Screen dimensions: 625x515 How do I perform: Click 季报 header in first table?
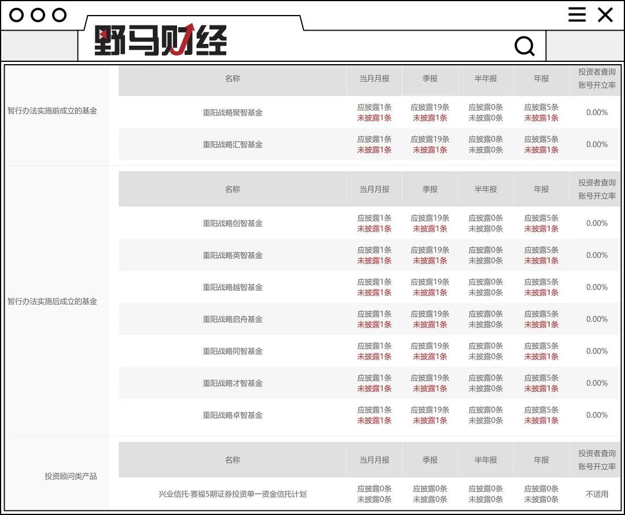pos(430,79)
